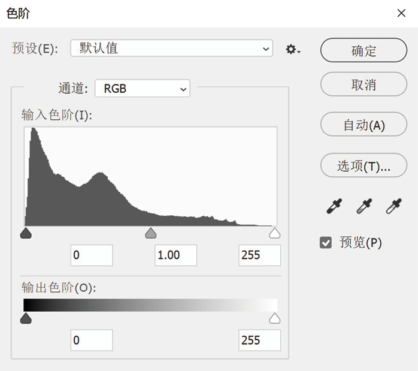Open the preset options gear menu

(x=293, y=49)
